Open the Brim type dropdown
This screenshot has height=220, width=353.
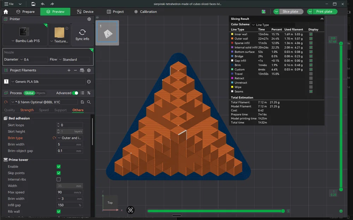point(70,138)
